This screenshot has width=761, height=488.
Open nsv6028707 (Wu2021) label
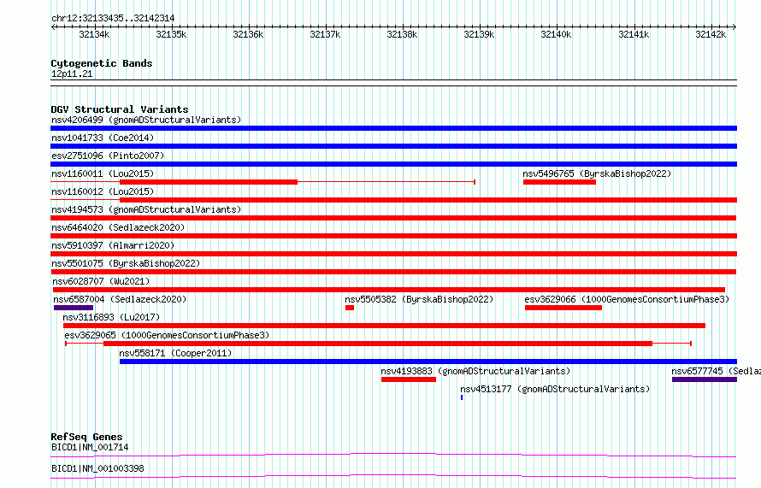101,281
